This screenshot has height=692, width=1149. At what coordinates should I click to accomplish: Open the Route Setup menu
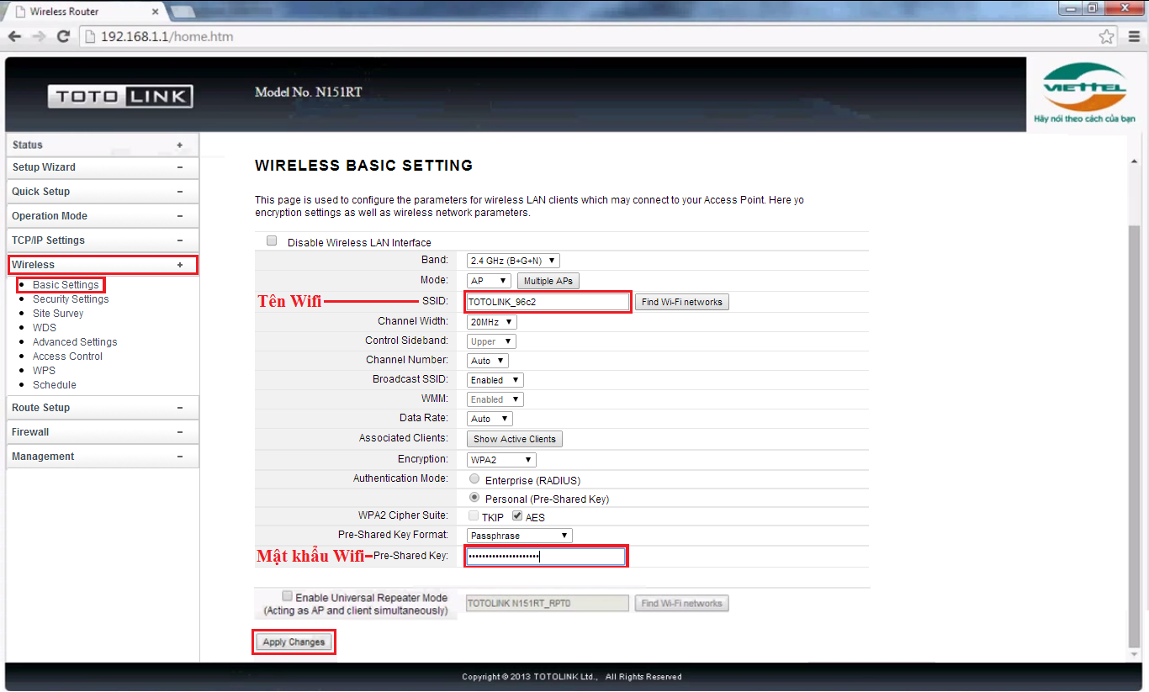[103, 408]
